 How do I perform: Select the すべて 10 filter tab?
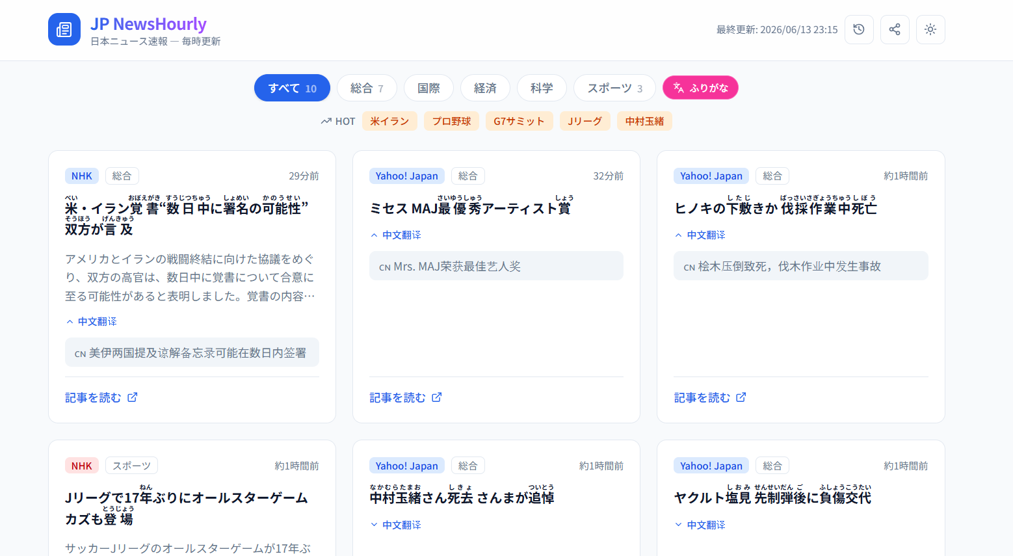292,88
